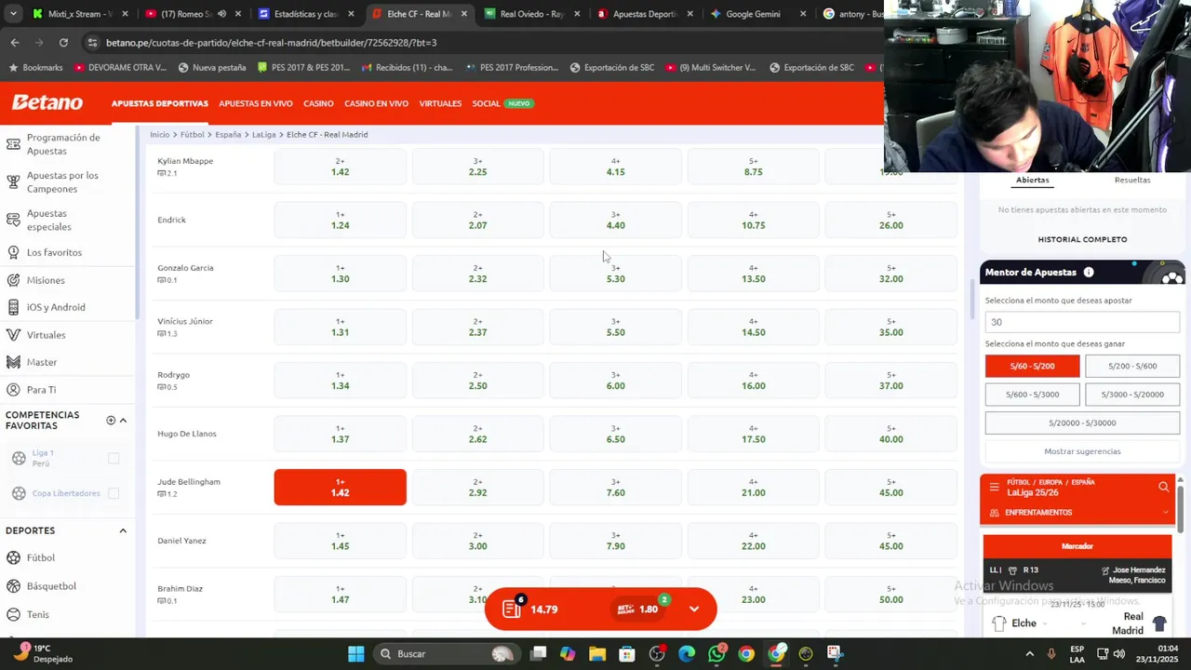This screenshot has width=1191, height=670.
Task: Launch WhatsApp from the taskbar
Action: 716,654
